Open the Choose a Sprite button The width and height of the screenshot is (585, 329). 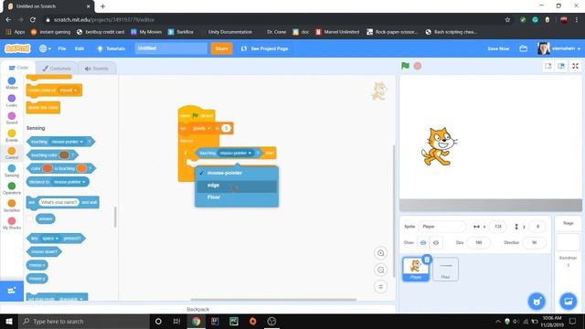[x=537, y=301]
